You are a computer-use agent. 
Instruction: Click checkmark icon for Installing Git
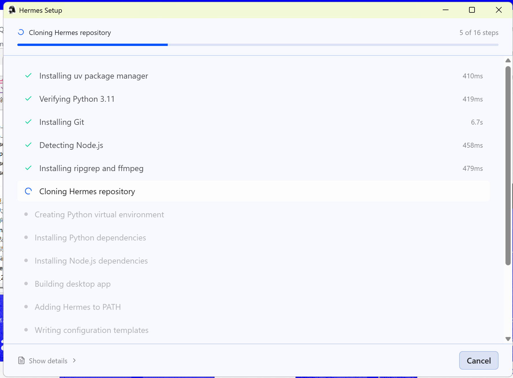(x=28, y=122)
